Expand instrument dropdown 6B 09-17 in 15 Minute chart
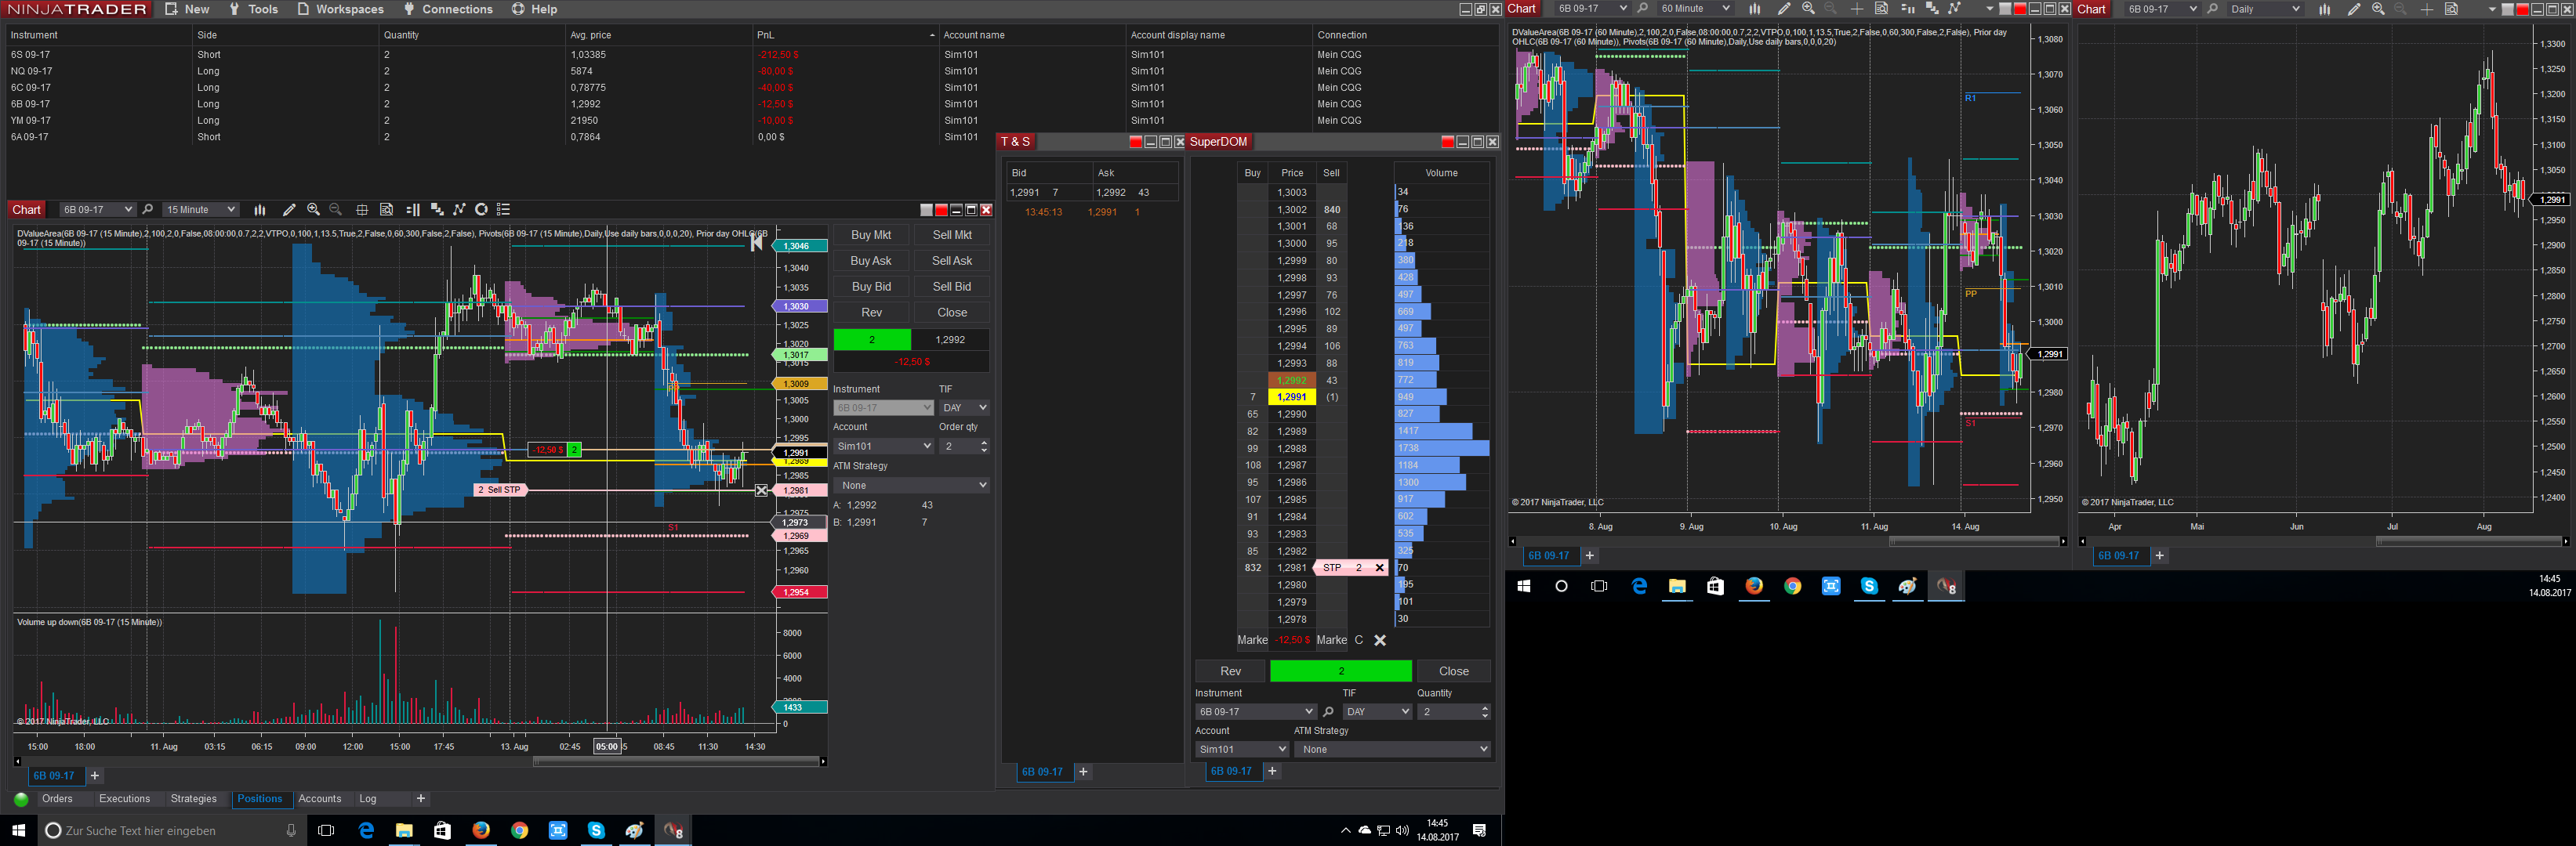 (97, 210)
